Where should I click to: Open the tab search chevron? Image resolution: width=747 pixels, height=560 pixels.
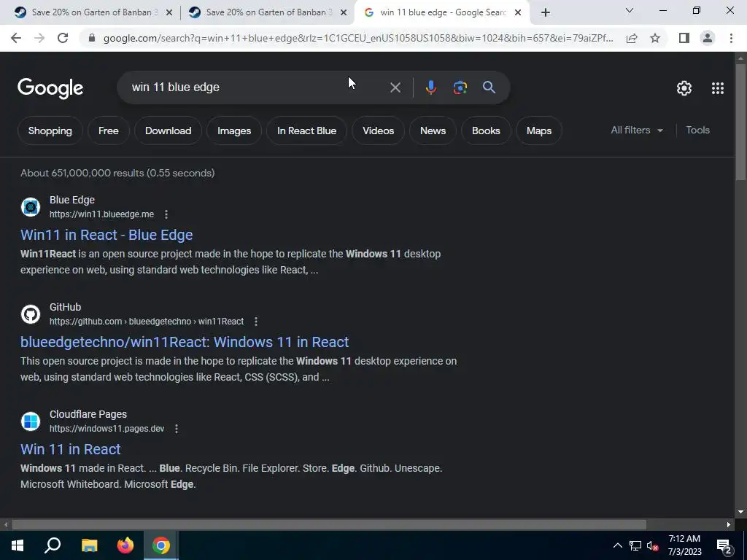coord(630,10)
